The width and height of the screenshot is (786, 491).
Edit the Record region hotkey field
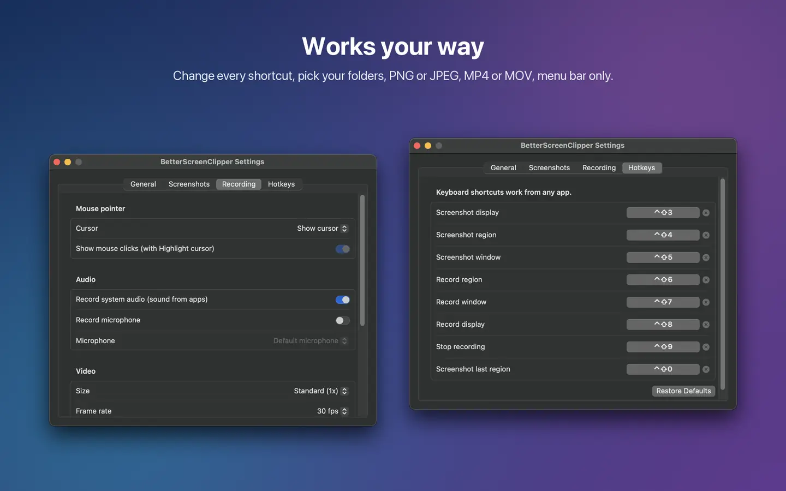click(x=663, y=280)
